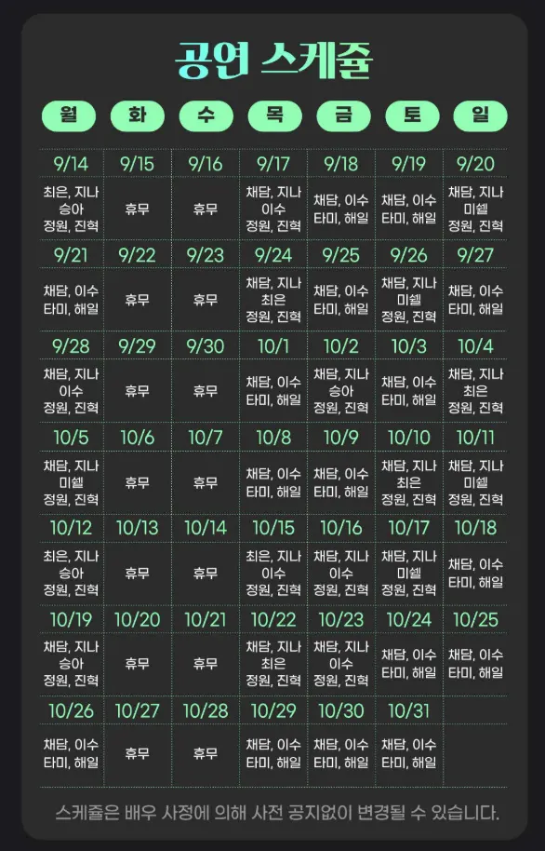Select the 휴무 cell for 9/22

pyautogui.click(x=138, y=300)
